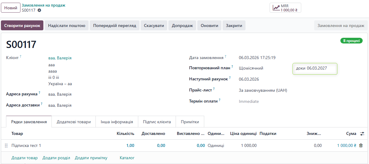
Task: Click the Ціна одиниці value 1 000,00
Action: coord(249,145)
